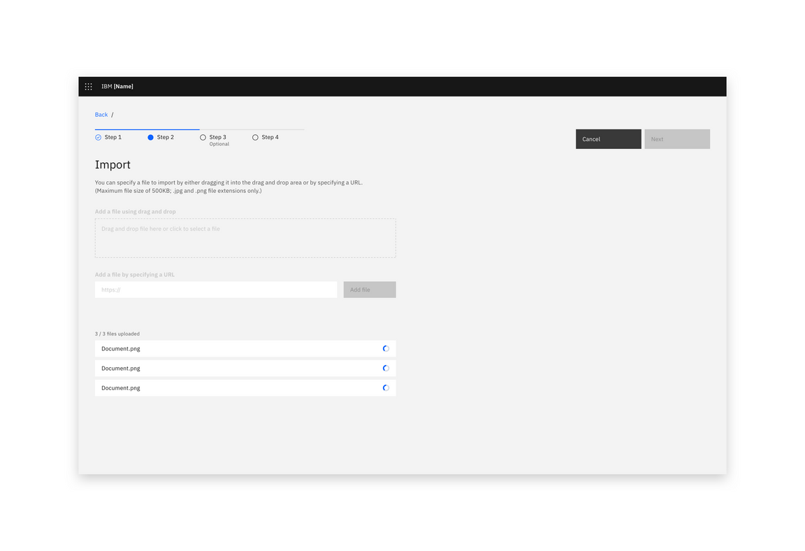Click the disabled Next button
805x551 pixels.
(x=676, y=138)
